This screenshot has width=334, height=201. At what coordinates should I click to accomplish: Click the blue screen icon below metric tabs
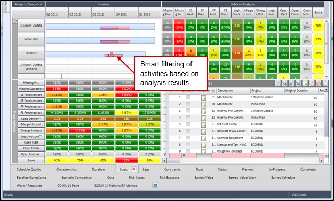click(x=155, y=185)
